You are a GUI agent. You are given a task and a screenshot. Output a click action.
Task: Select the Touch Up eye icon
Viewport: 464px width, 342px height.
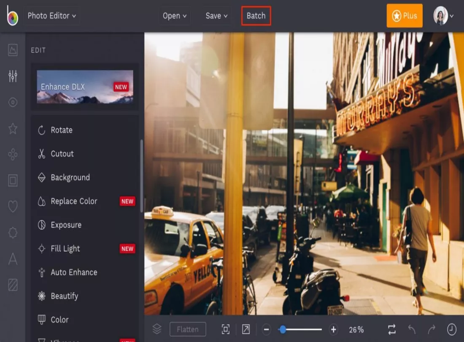click(13, 103)
